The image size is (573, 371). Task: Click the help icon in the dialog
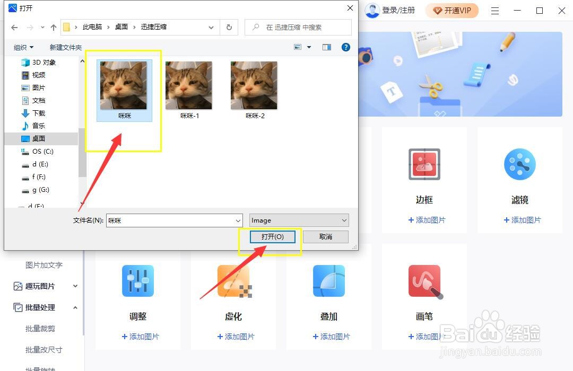click(x=345, y=47)
